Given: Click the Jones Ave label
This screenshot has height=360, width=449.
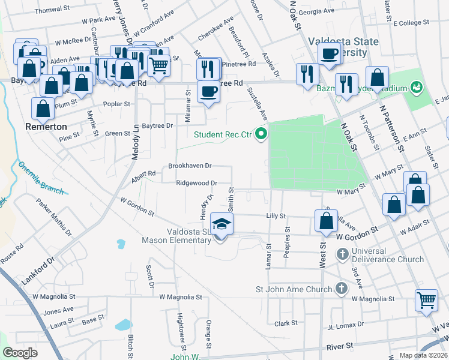Looking at the screenshot, I should (x=58, y=311).
